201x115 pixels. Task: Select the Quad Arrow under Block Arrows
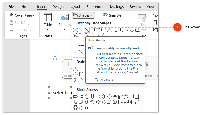point(109,96)
